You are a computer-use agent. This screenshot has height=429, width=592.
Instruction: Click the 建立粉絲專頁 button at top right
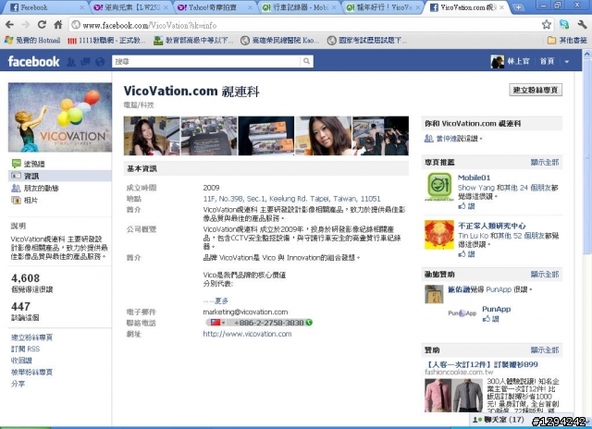coord(536,90)
